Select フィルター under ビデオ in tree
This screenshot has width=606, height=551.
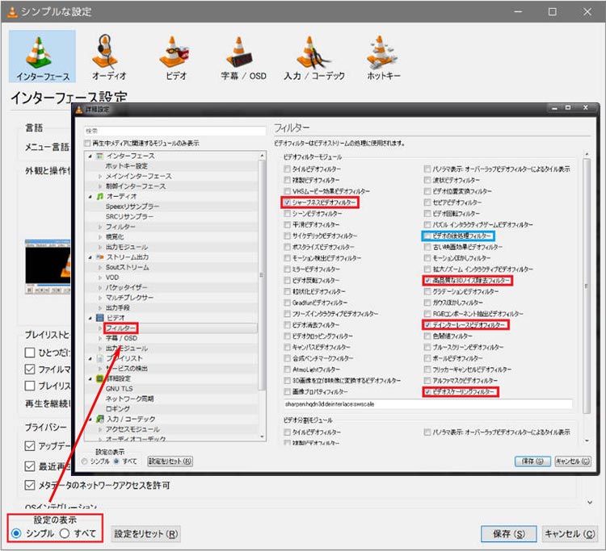[120, 328]
